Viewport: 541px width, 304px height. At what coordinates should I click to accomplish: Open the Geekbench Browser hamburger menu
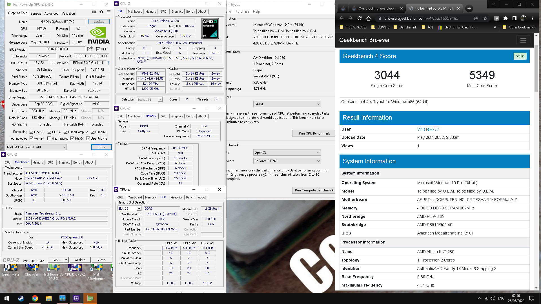[x=523, y=40]
